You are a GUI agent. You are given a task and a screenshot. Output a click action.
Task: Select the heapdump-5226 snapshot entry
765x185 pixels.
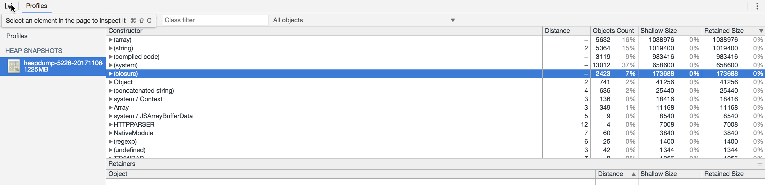(x=53, y=66)
